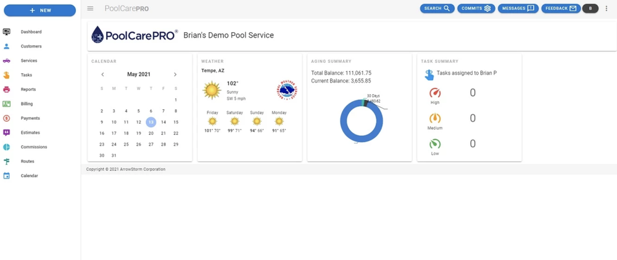Click the National Weather Service logo
The image size is (617, 260).
[x=287, y=91]
